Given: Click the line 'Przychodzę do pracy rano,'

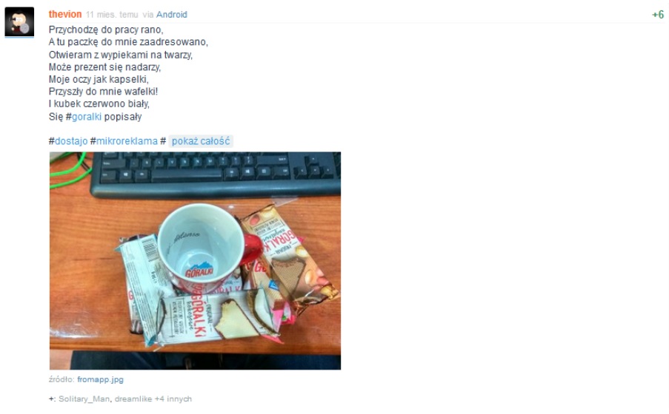Looking at the screenshot, I should 106,30.
